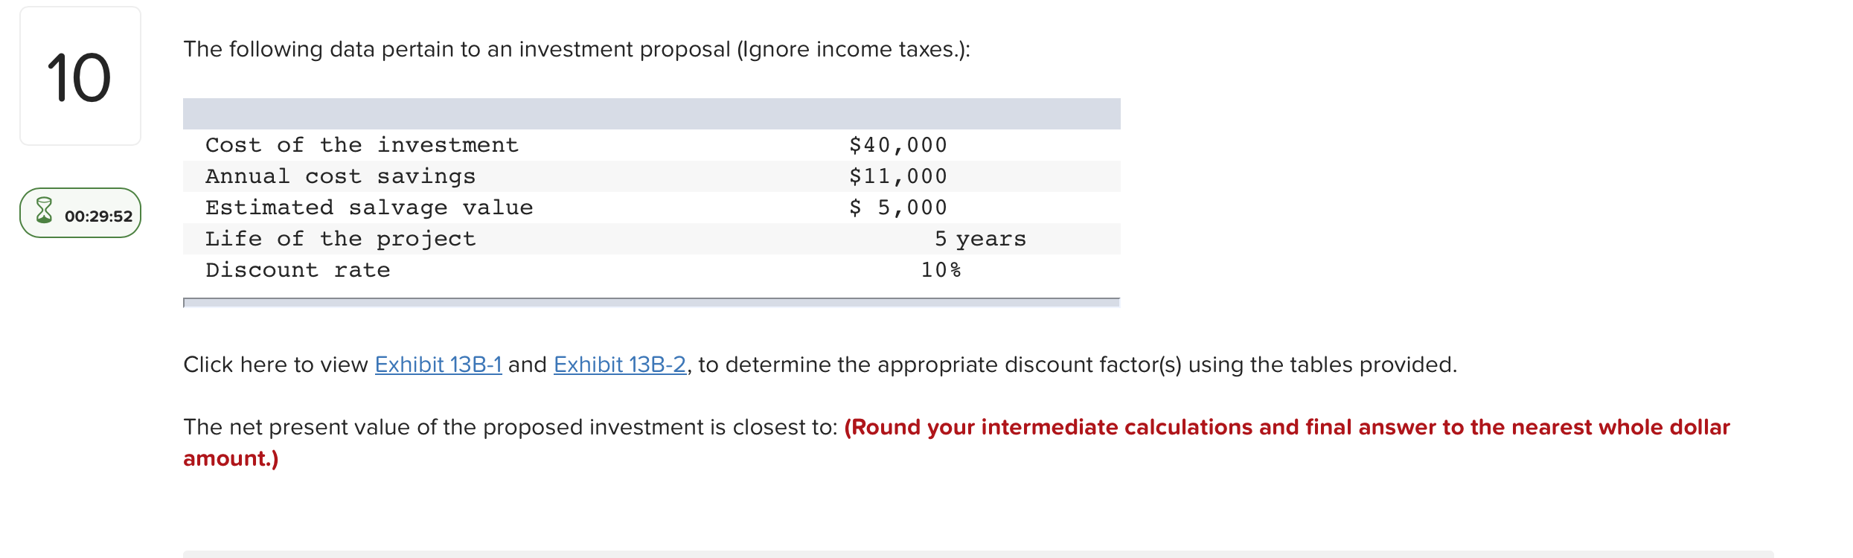
Task: Click the net present value prompt line
Action: pos(512,427)
